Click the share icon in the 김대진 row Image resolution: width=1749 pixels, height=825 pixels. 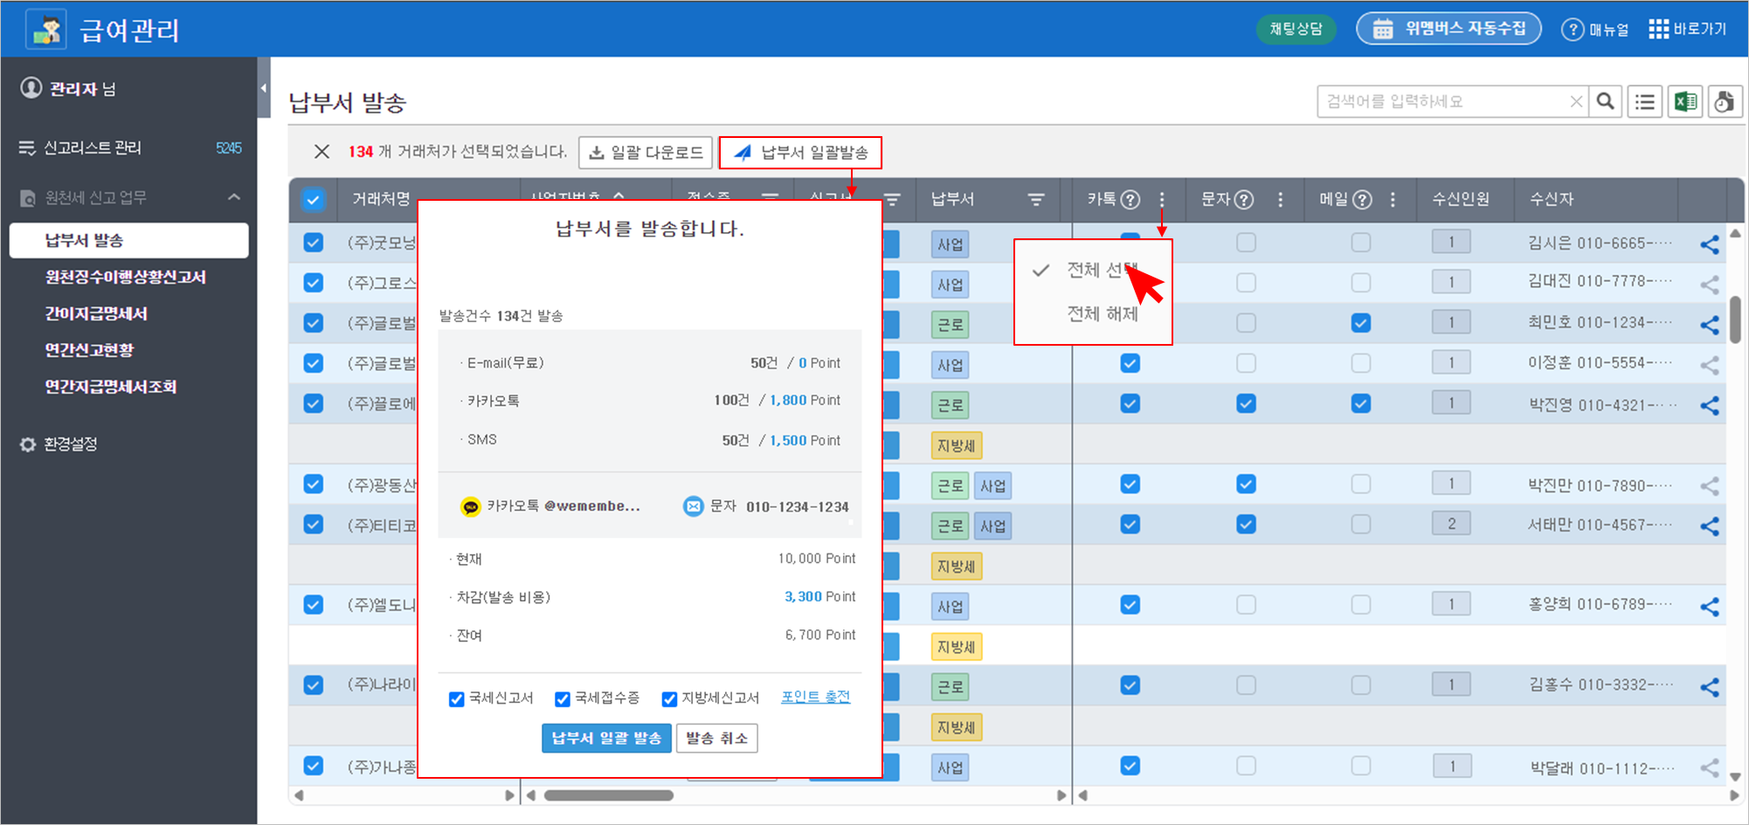(x=1710, y=285)
